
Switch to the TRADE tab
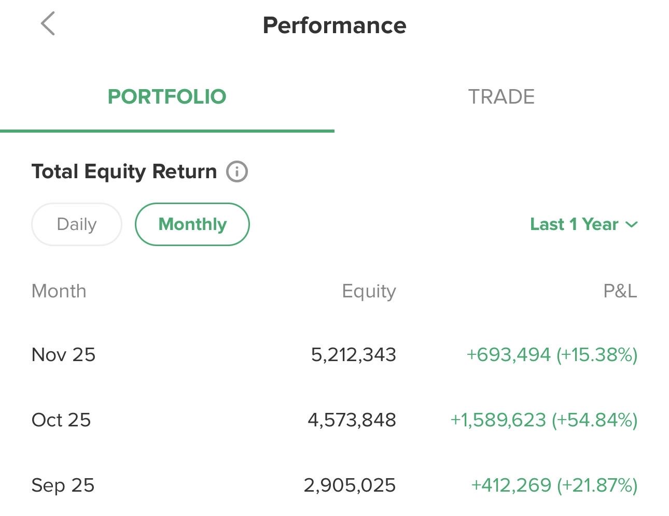pyautogui.click(x=501, y=97)
